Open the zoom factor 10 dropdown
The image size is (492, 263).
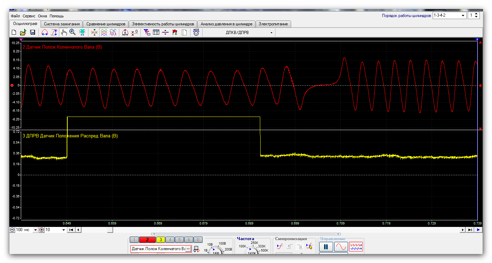[63, 230]
